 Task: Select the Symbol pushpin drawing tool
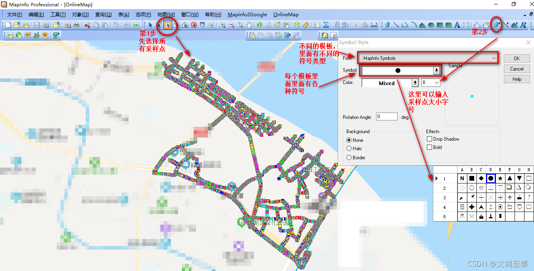coord(387,25)
